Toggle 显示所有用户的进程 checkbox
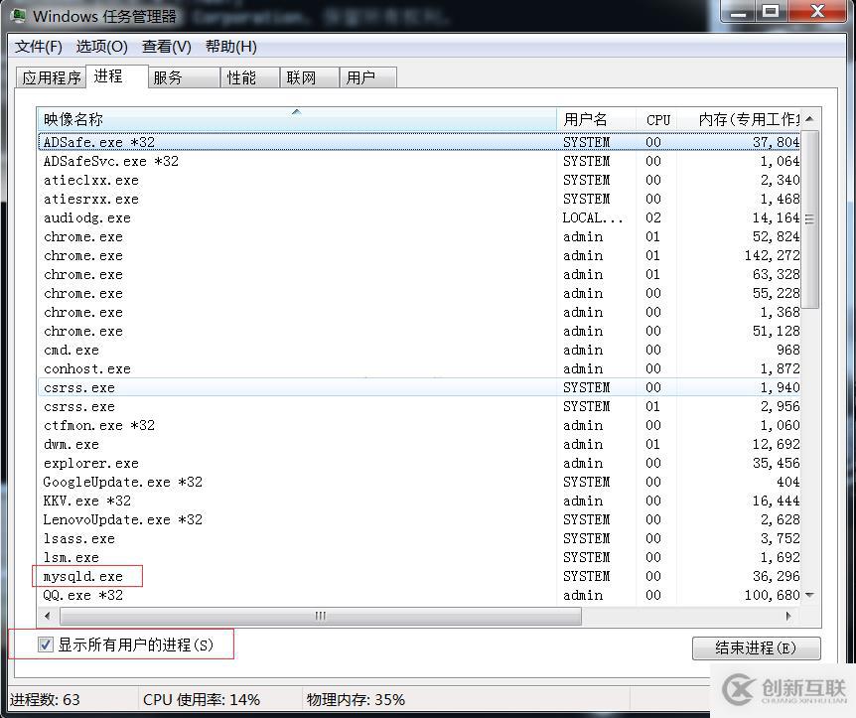 click(x=46, y=645)
